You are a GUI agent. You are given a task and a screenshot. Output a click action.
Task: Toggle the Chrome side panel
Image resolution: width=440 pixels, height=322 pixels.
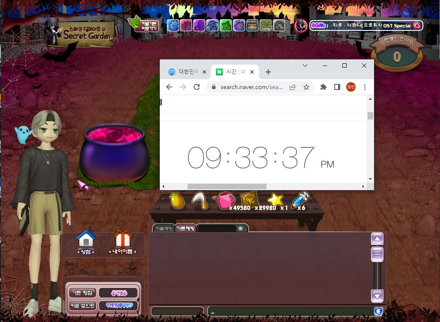(337, 87)
